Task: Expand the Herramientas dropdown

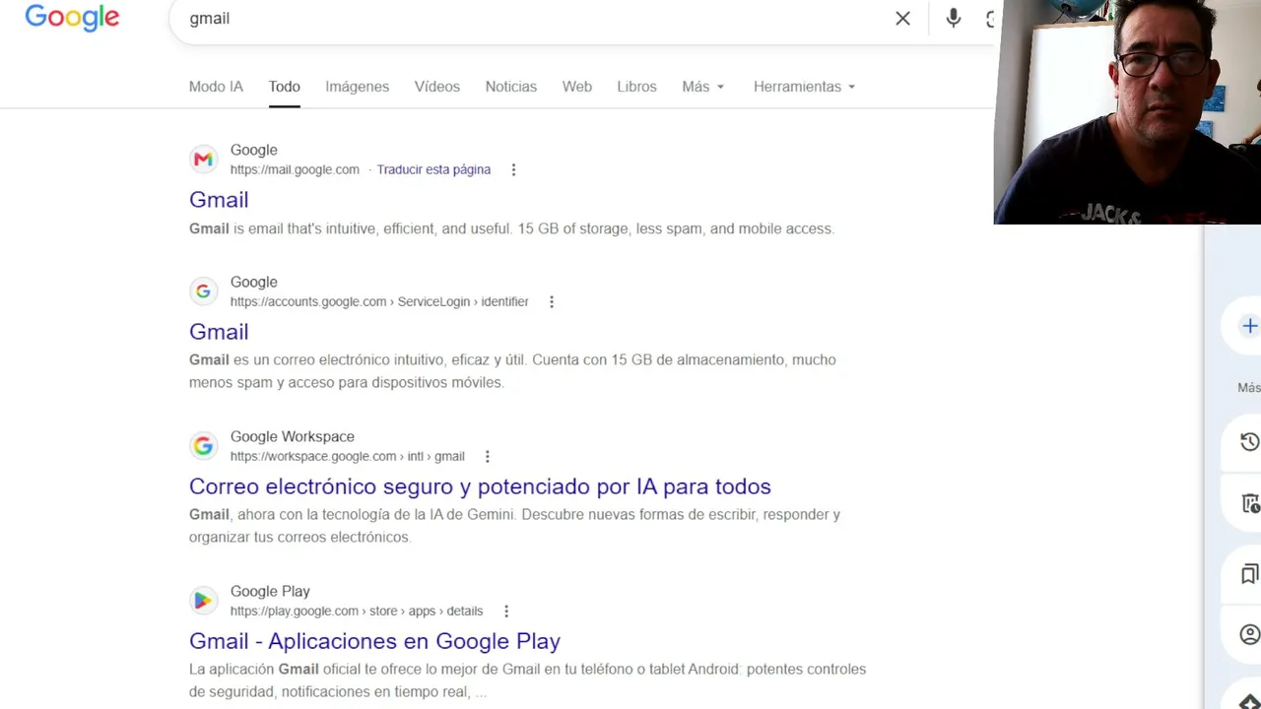Action: [x=804, y=87]
